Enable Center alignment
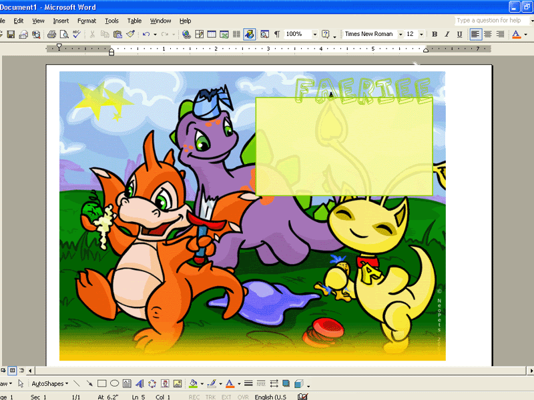The image size is (534, 400). tap(488, 34)
